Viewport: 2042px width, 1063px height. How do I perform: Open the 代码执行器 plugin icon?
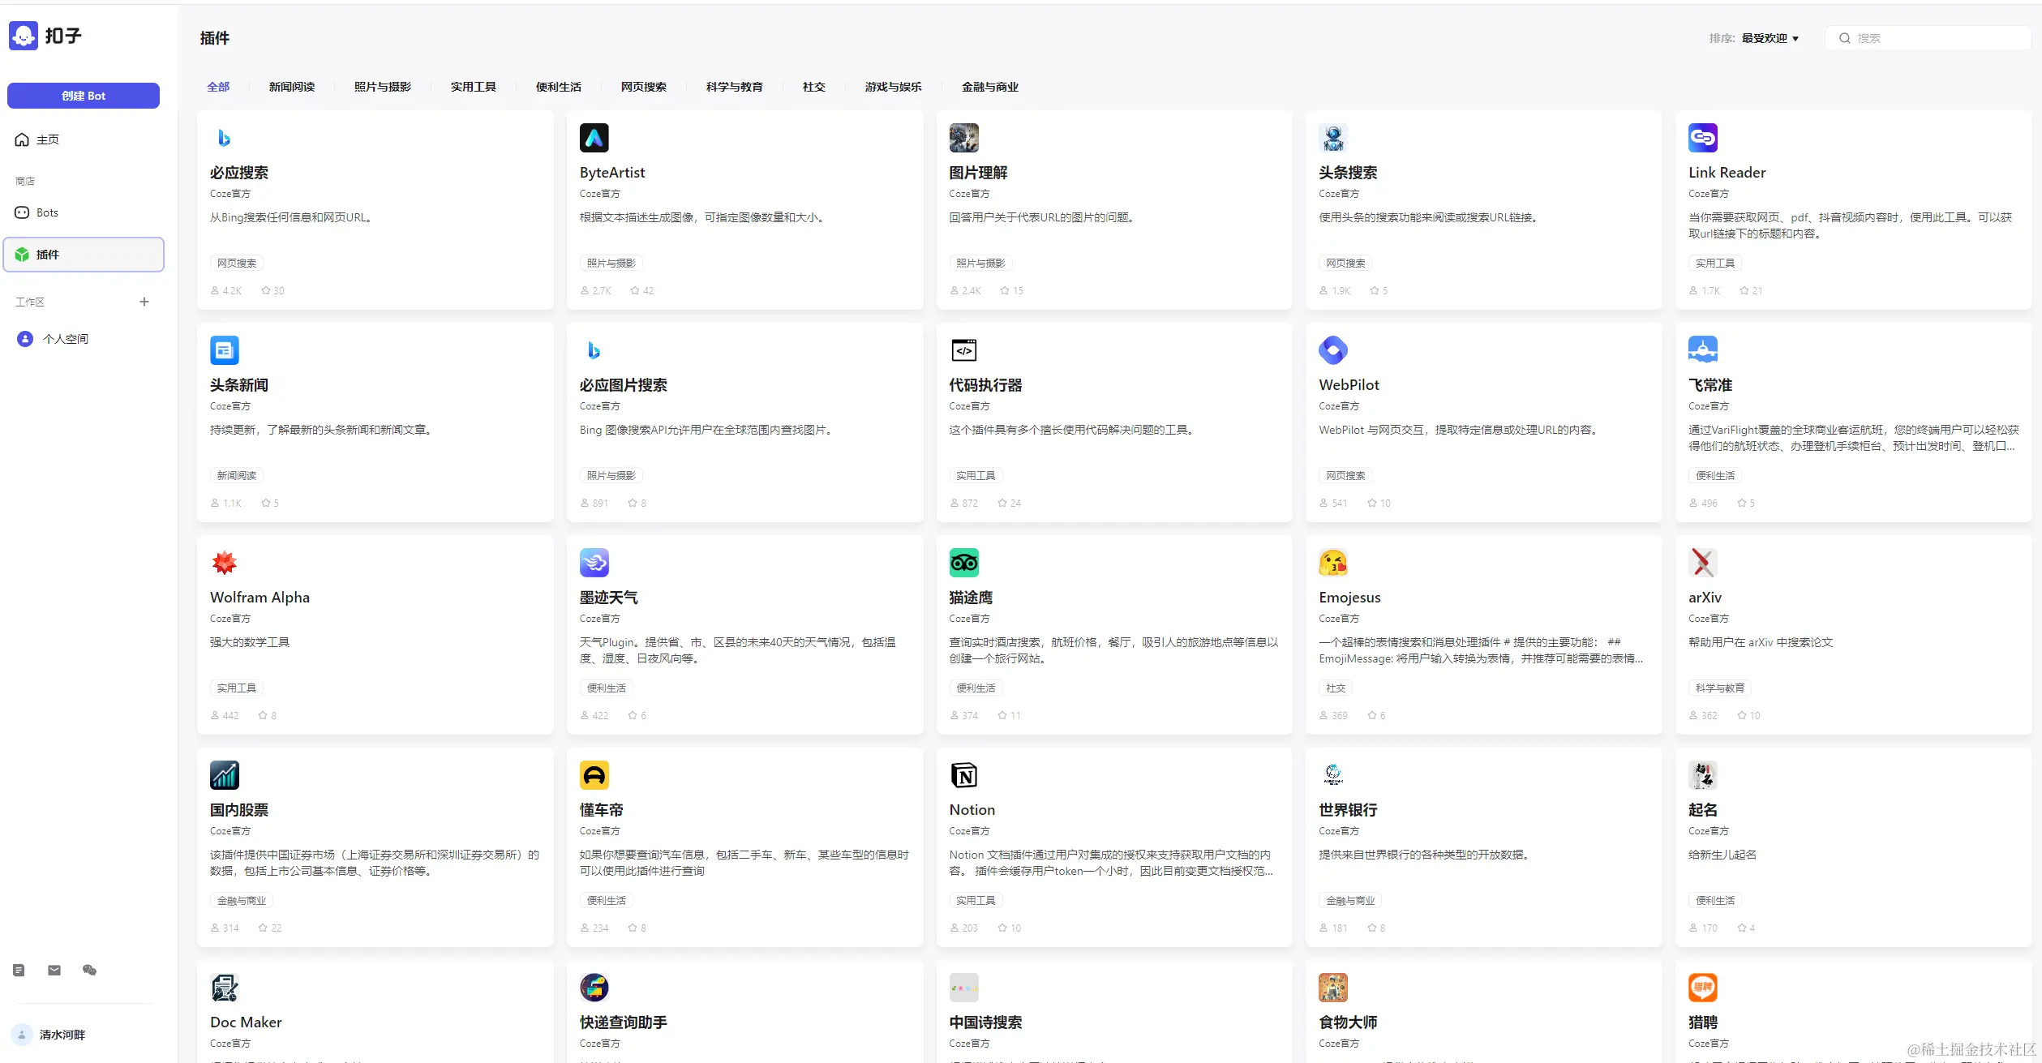(x=964, y=350)
